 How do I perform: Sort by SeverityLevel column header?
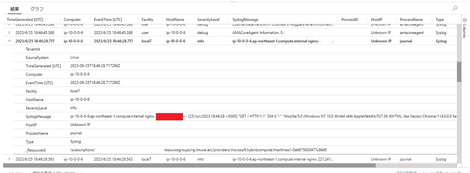coord(208,19)
